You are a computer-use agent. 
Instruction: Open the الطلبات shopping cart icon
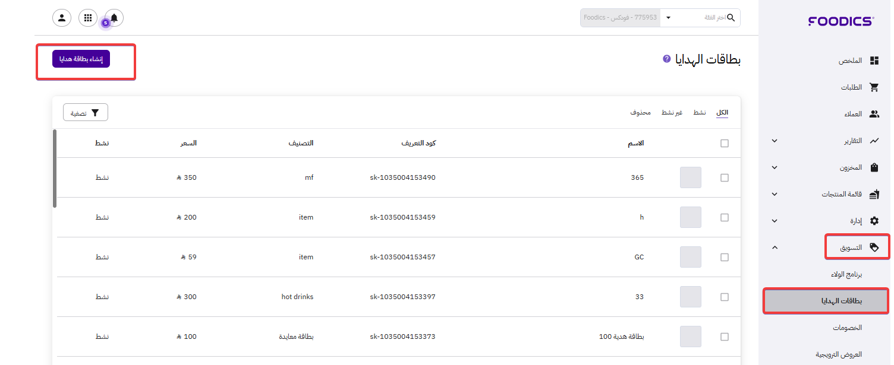tap(874, 87)
